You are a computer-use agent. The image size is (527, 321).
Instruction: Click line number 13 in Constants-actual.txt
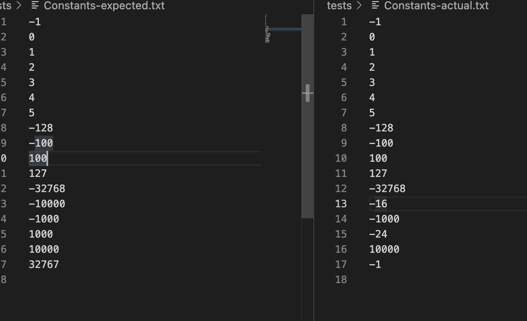point(341,204)
